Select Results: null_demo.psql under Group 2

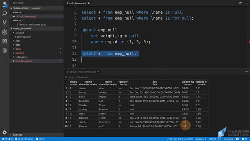(x=32, y=25)
